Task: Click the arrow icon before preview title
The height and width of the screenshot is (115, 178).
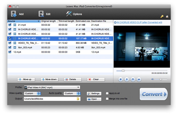Action: (115, 22)
